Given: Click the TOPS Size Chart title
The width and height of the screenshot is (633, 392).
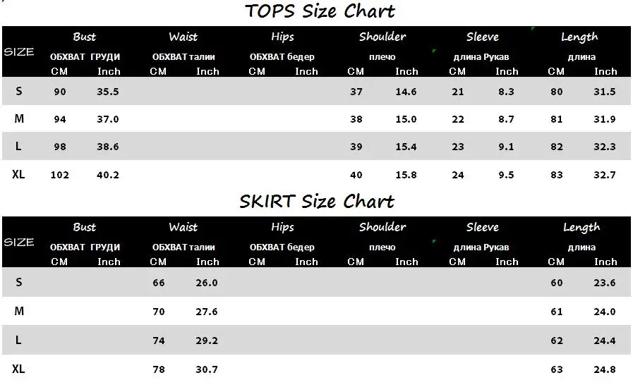Looking at the screenshot, I should click(x=320, y=11).
